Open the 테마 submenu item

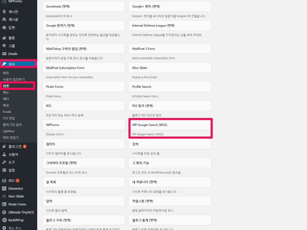coord(6,73)
